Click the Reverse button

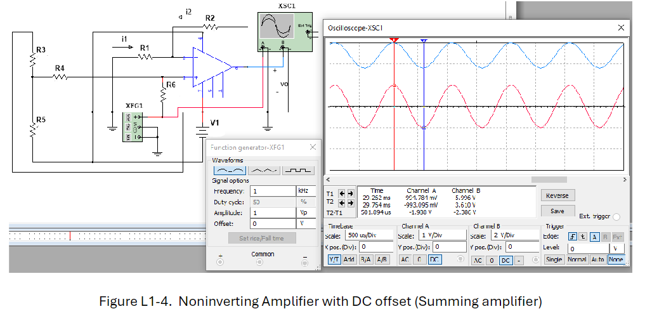pos(557,195)
